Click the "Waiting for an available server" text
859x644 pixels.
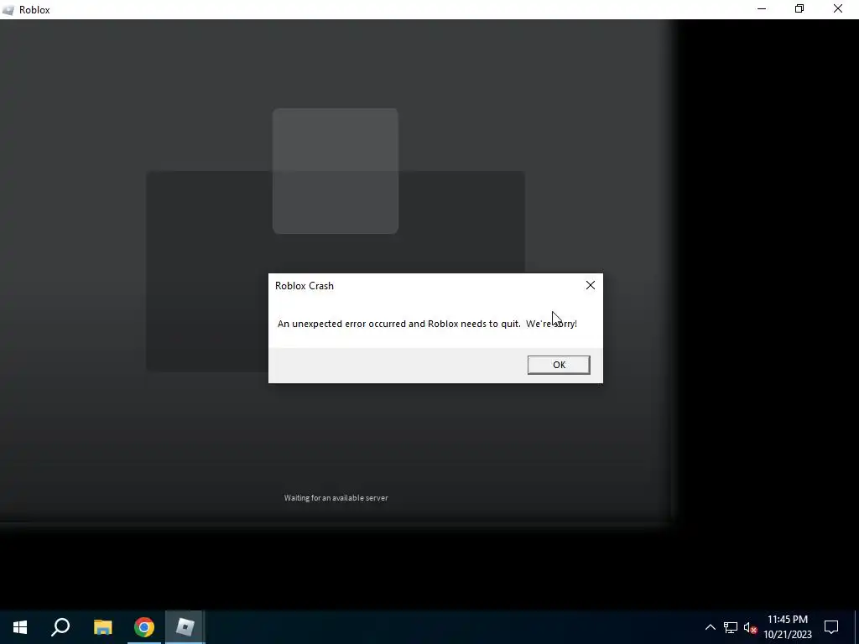pos(336,498)
